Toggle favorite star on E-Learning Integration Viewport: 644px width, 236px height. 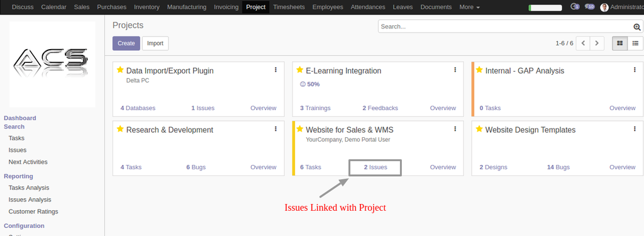tap(300, 70)
